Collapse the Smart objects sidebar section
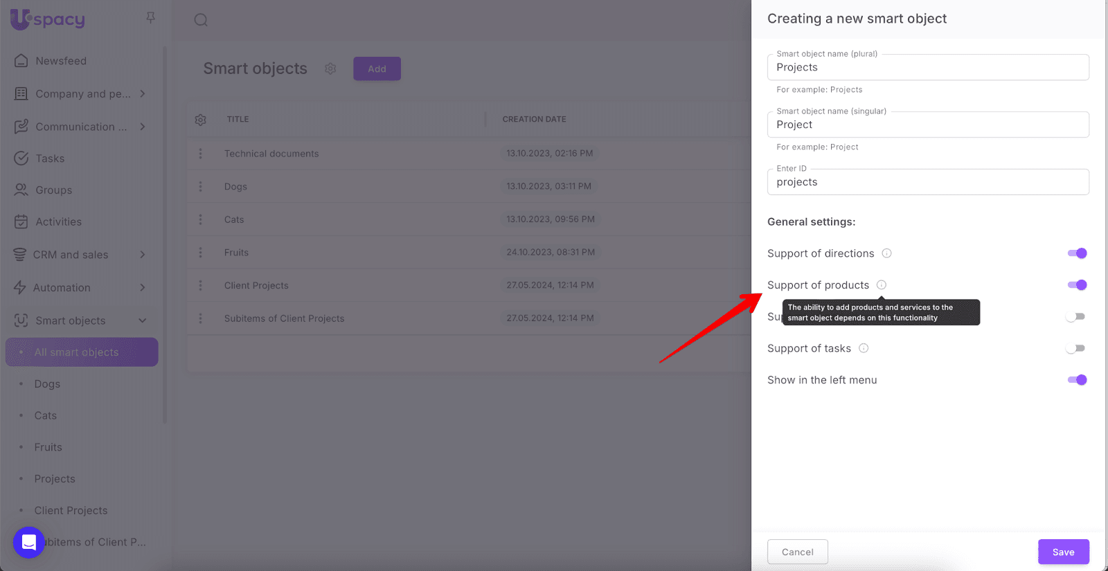 (x=143, y=320)
